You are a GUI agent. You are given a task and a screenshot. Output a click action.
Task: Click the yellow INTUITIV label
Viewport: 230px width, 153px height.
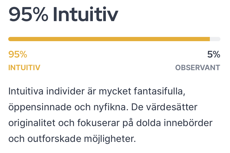[24, 68]
